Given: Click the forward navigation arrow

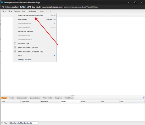Looking at the screenshot, I should tap(50, 11).
